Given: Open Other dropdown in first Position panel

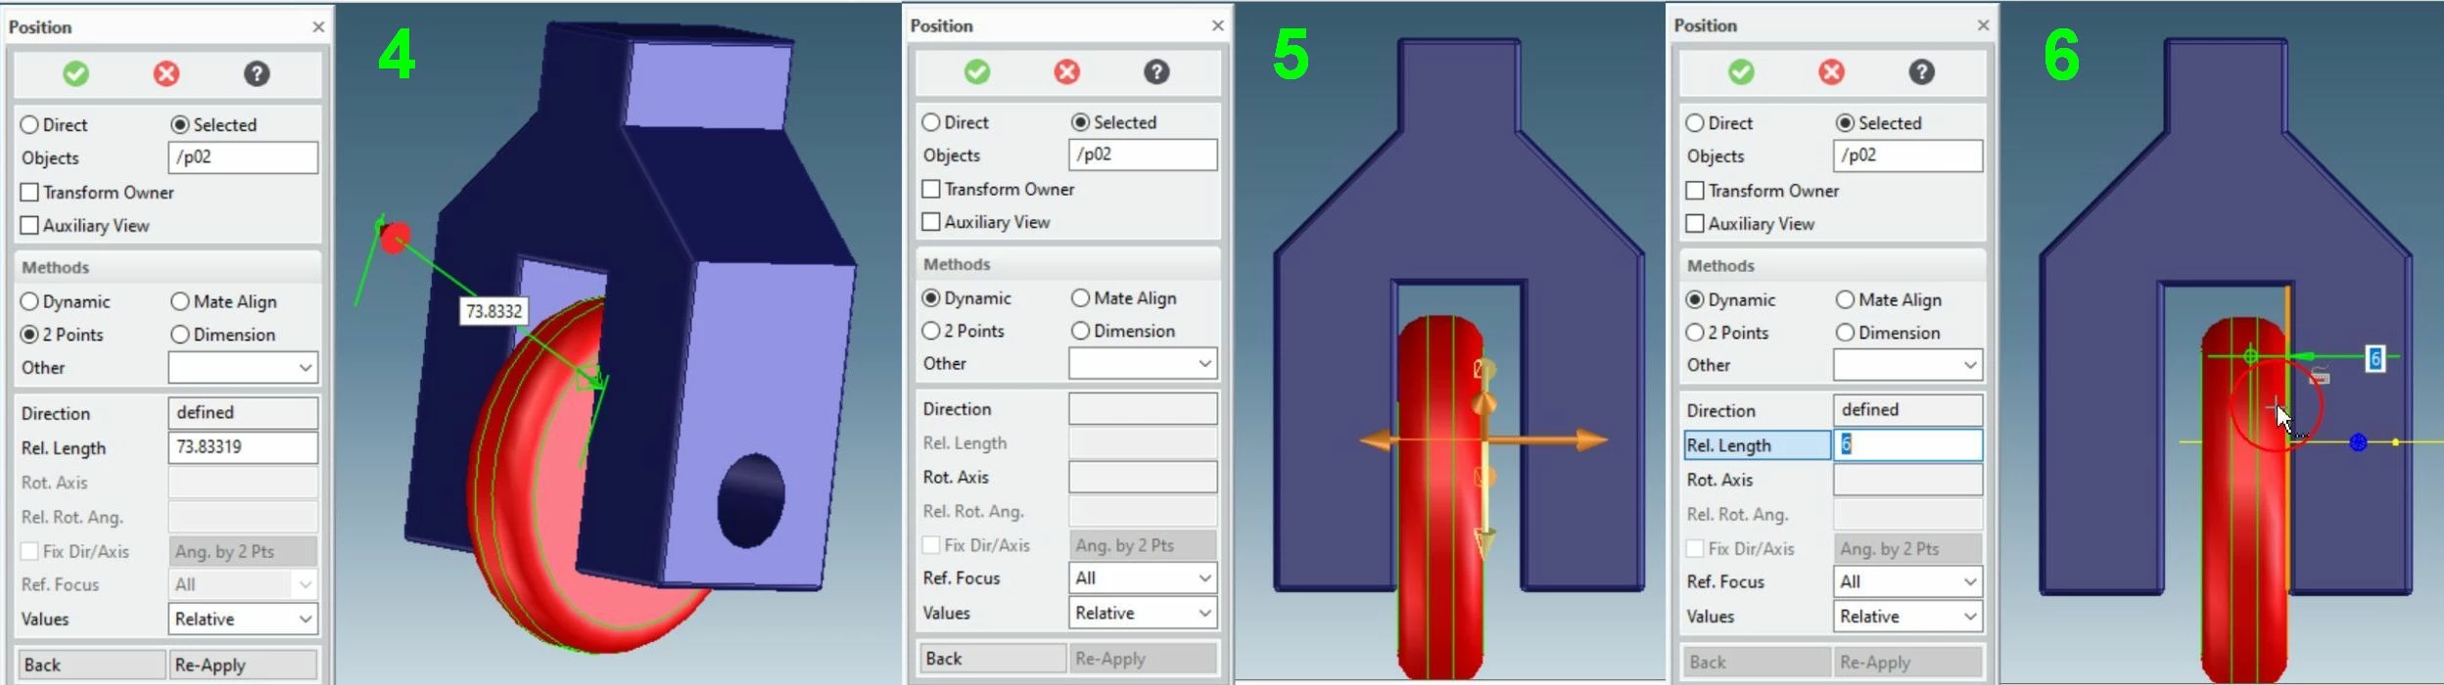Looking at the screenshot, I should pyautogui.click(x=243, y=367).
